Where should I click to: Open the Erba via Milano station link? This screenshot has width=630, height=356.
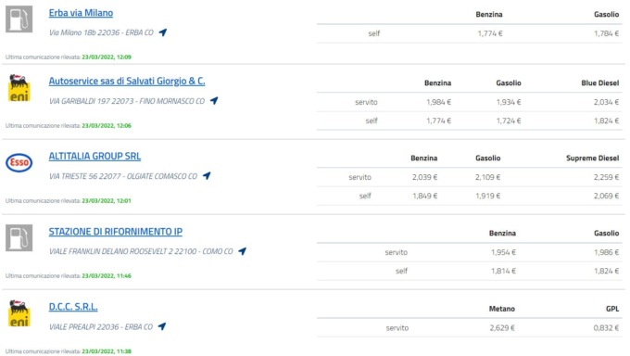tap(81, 13)
